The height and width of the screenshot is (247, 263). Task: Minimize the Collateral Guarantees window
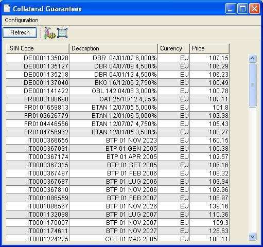231,9
